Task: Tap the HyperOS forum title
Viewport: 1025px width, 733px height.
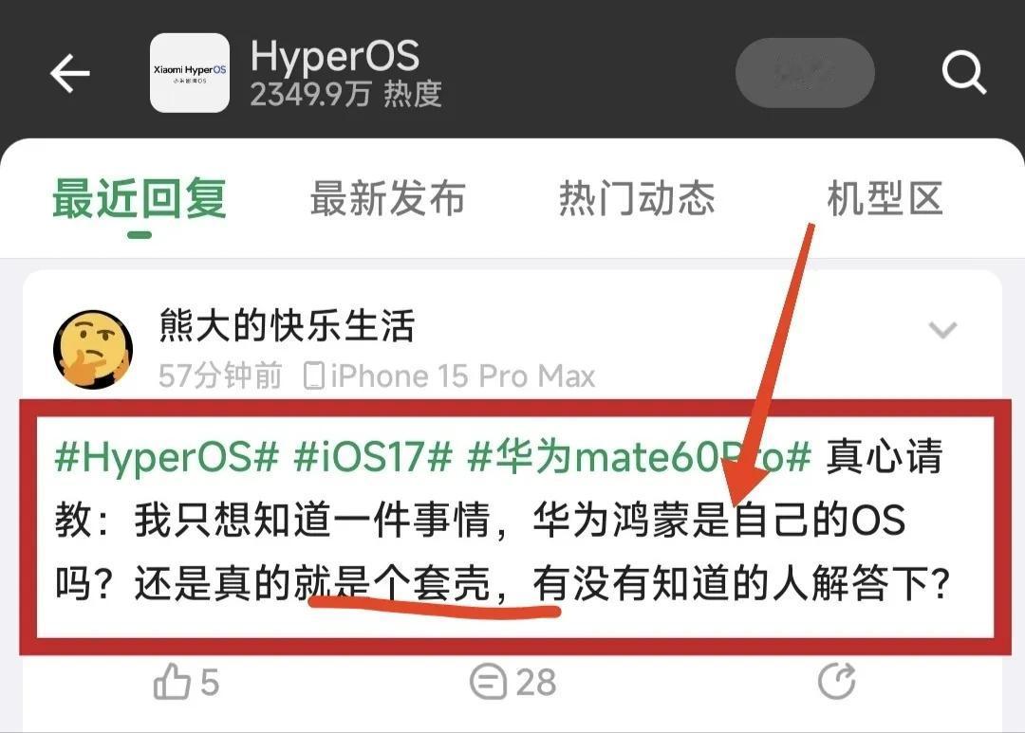Action: tap(335, 56)
